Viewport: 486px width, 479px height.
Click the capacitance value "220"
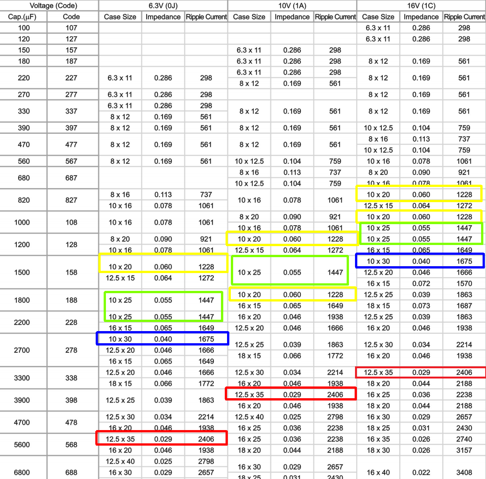click(x=24, y=78)
